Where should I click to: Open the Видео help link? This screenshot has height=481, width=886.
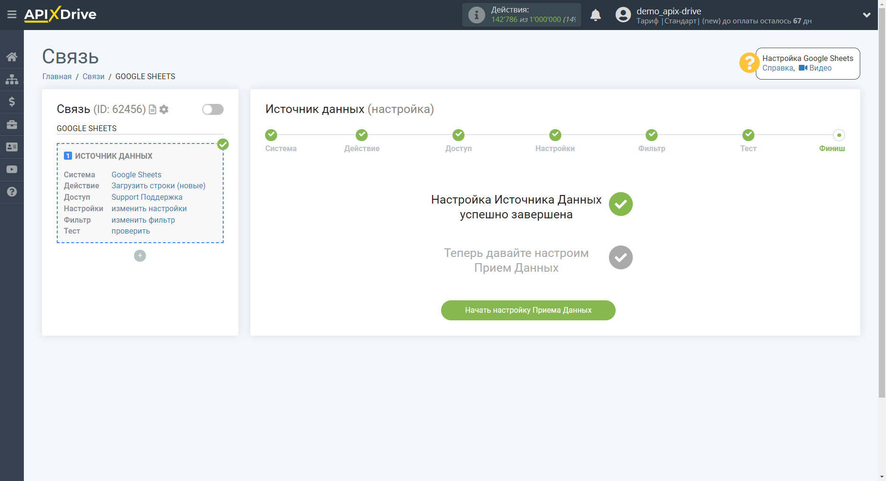[x=815, y=68]
